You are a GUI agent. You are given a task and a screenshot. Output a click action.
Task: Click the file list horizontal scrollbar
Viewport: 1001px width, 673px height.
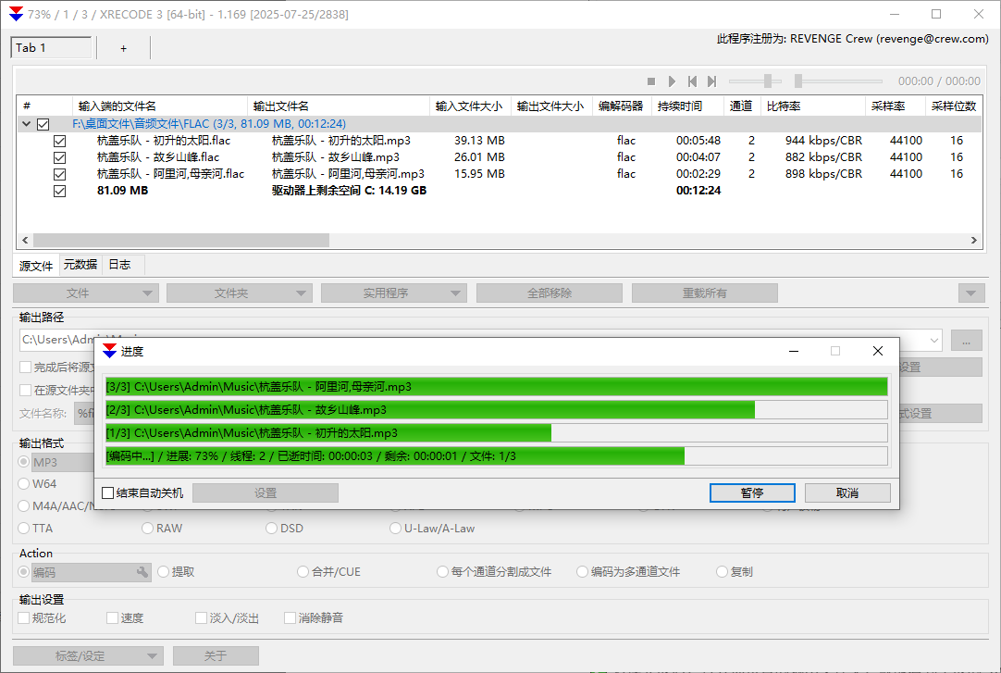click(176, 240)
